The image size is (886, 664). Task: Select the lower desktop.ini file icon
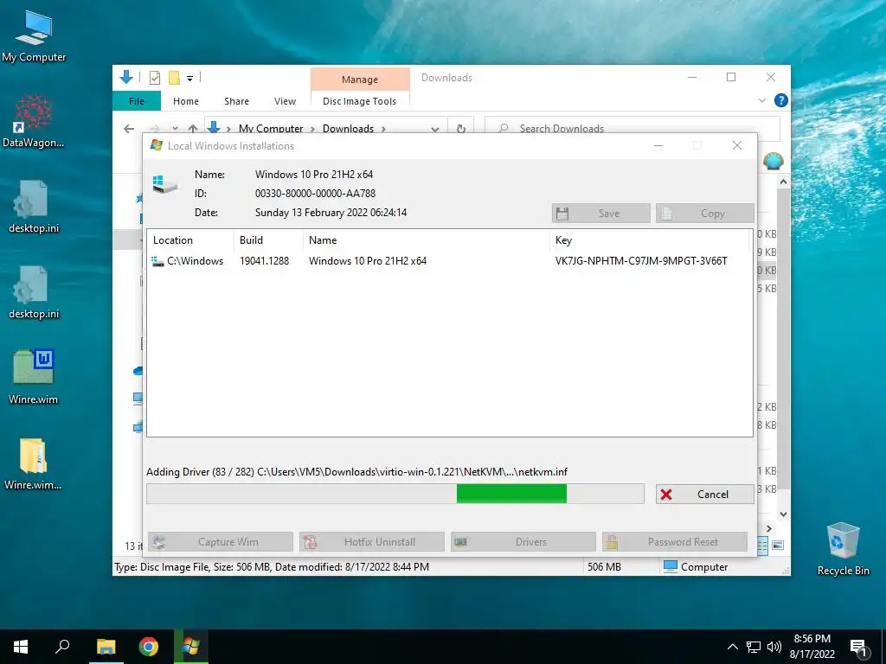pos(34,292)
